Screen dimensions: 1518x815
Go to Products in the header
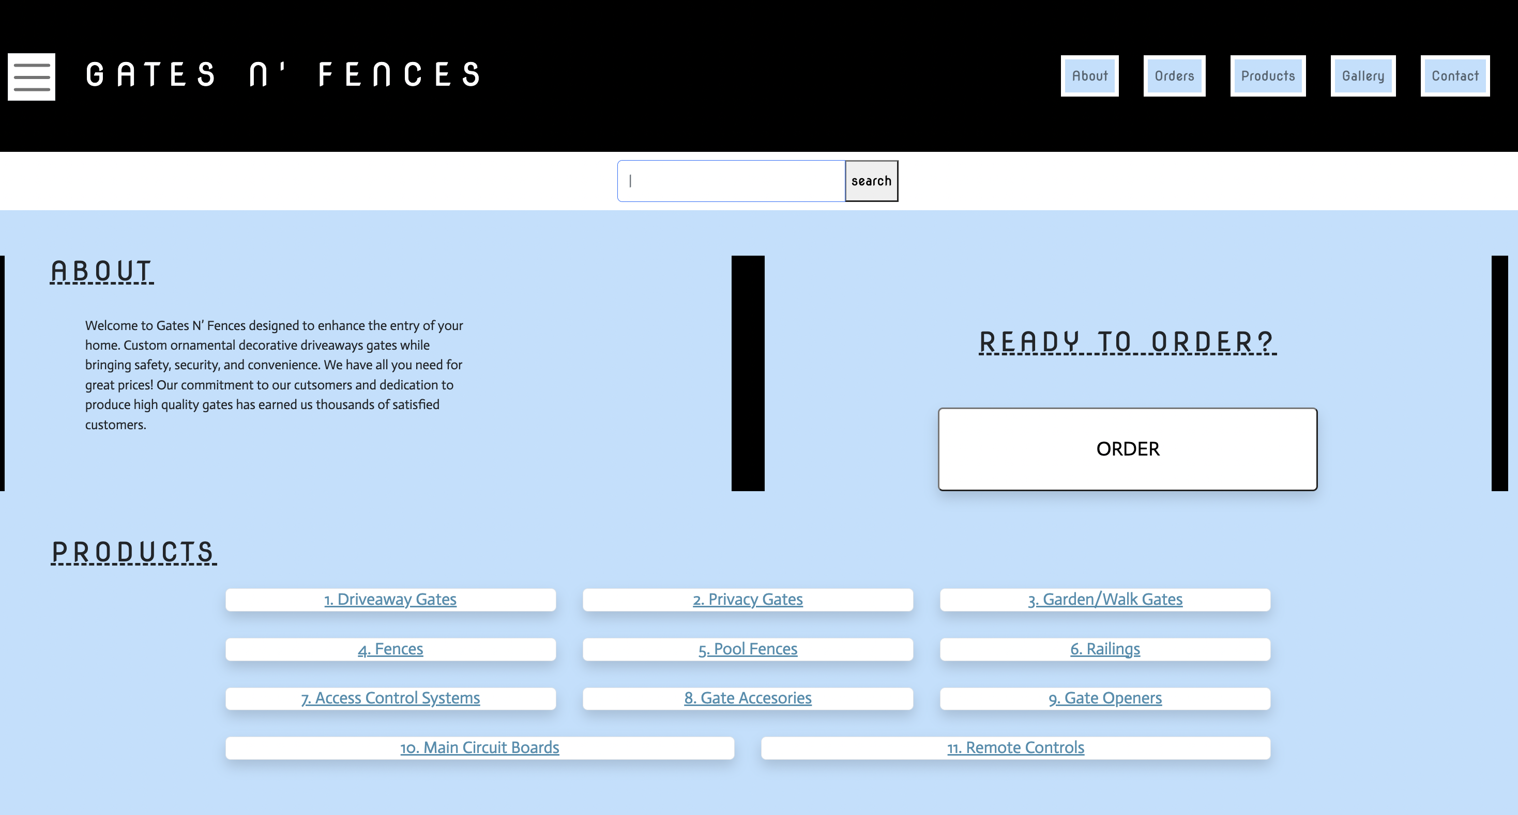coord(1268,76)
